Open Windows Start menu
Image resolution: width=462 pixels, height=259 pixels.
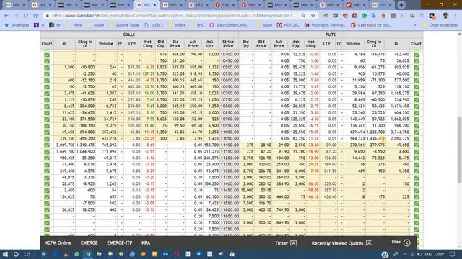tap(5, 254)
